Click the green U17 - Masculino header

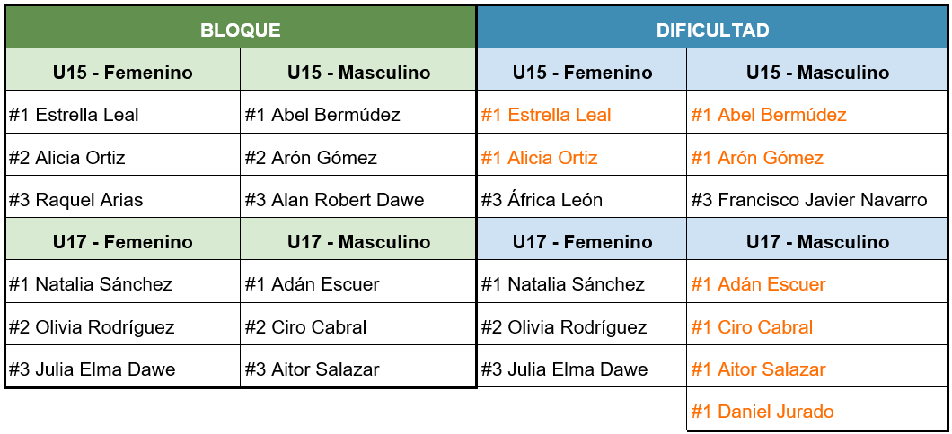pos(358,242)
